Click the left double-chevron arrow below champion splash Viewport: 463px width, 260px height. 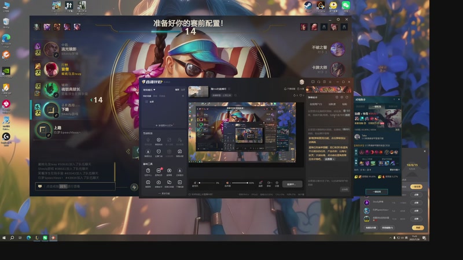[x=128, y=151]
